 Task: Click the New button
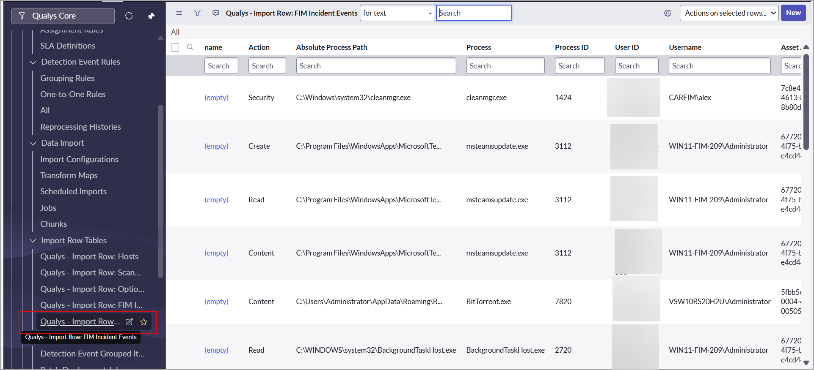point(793,13)
